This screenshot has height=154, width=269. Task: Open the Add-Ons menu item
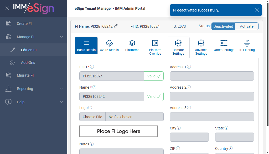point(28,62)
